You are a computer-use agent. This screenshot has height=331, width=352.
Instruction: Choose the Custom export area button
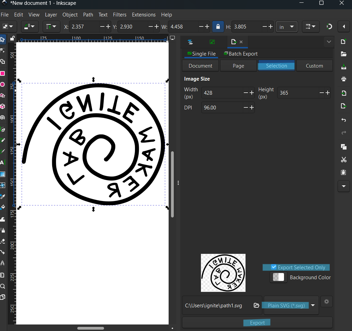(x=314, y=66)
